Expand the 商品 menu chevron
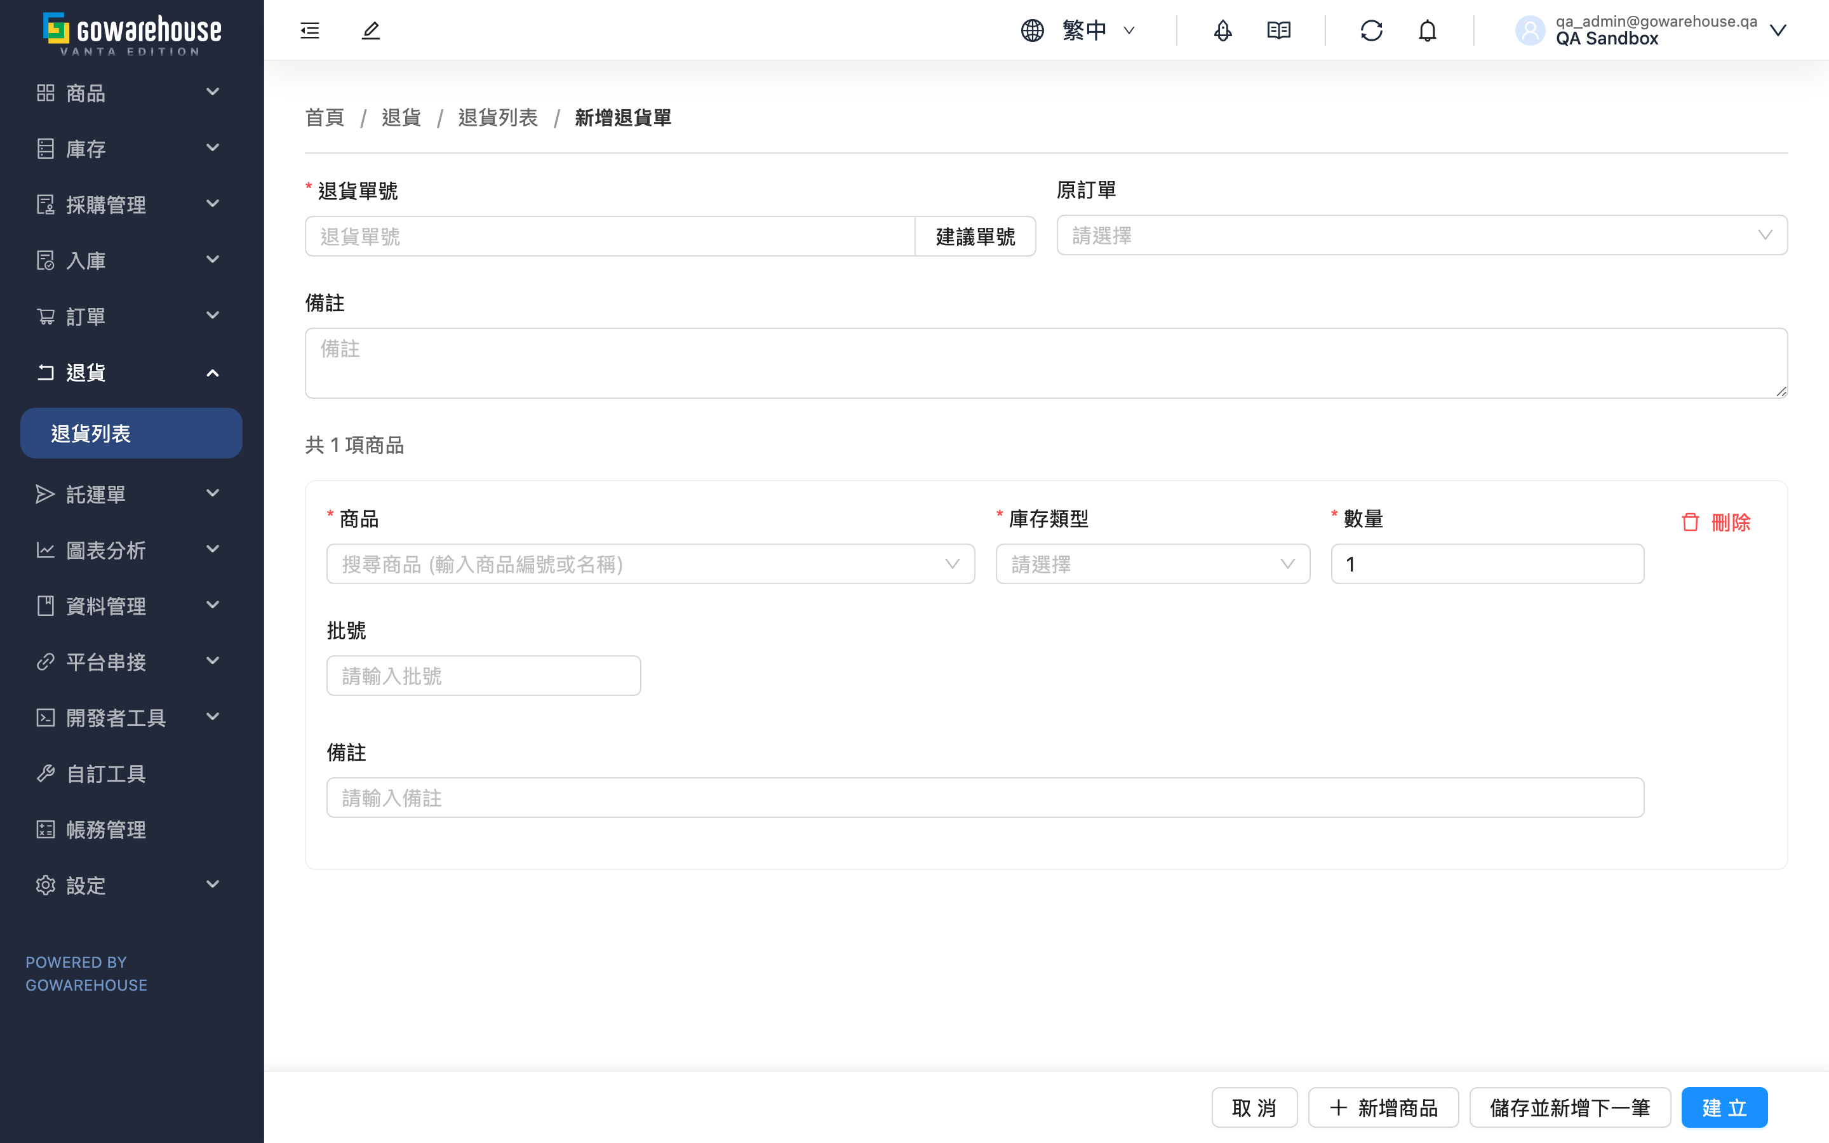1829x1143 pixels. click(212, 92)
